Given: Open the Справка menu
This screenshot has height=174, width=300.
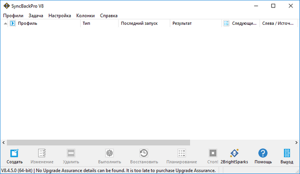Looking at the screenshot, I should (x=109, y=15).
